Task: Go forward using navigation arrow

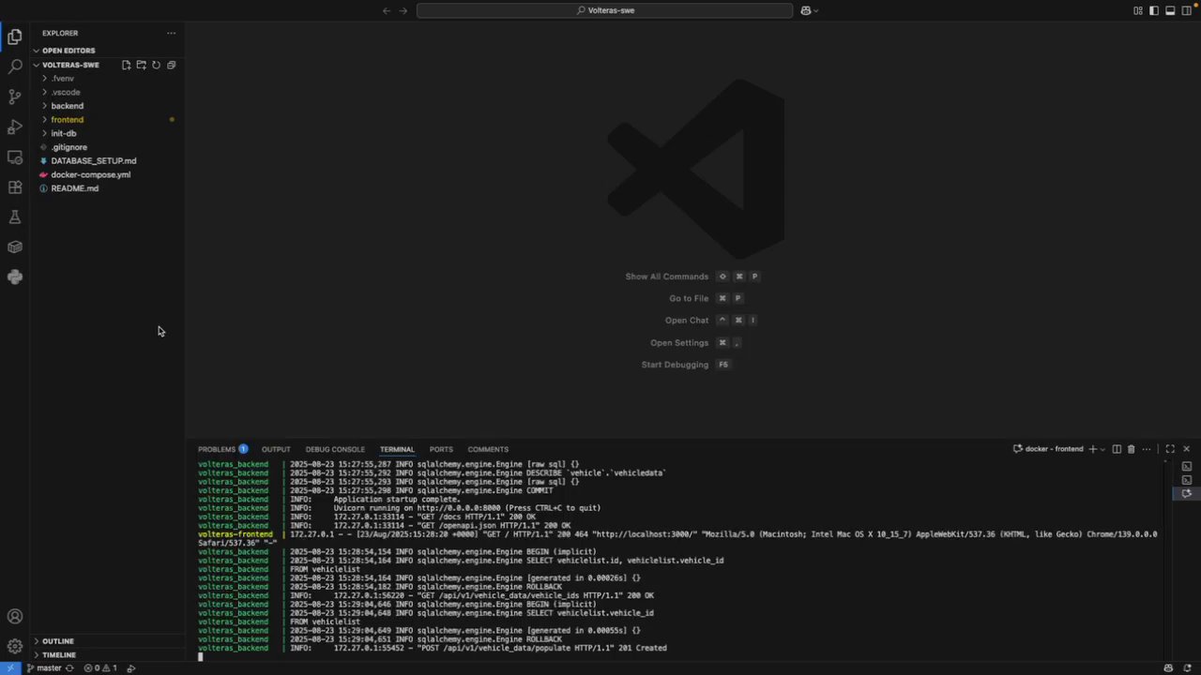Action: [403, 10]
